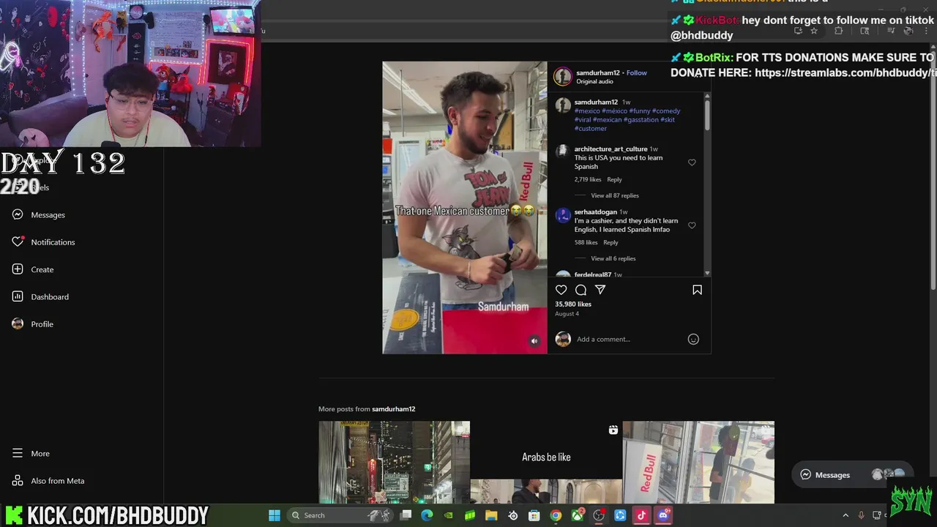Open serhaatdogan profile
This screenshot has width=937, height=527.
[x=596, y=212]
